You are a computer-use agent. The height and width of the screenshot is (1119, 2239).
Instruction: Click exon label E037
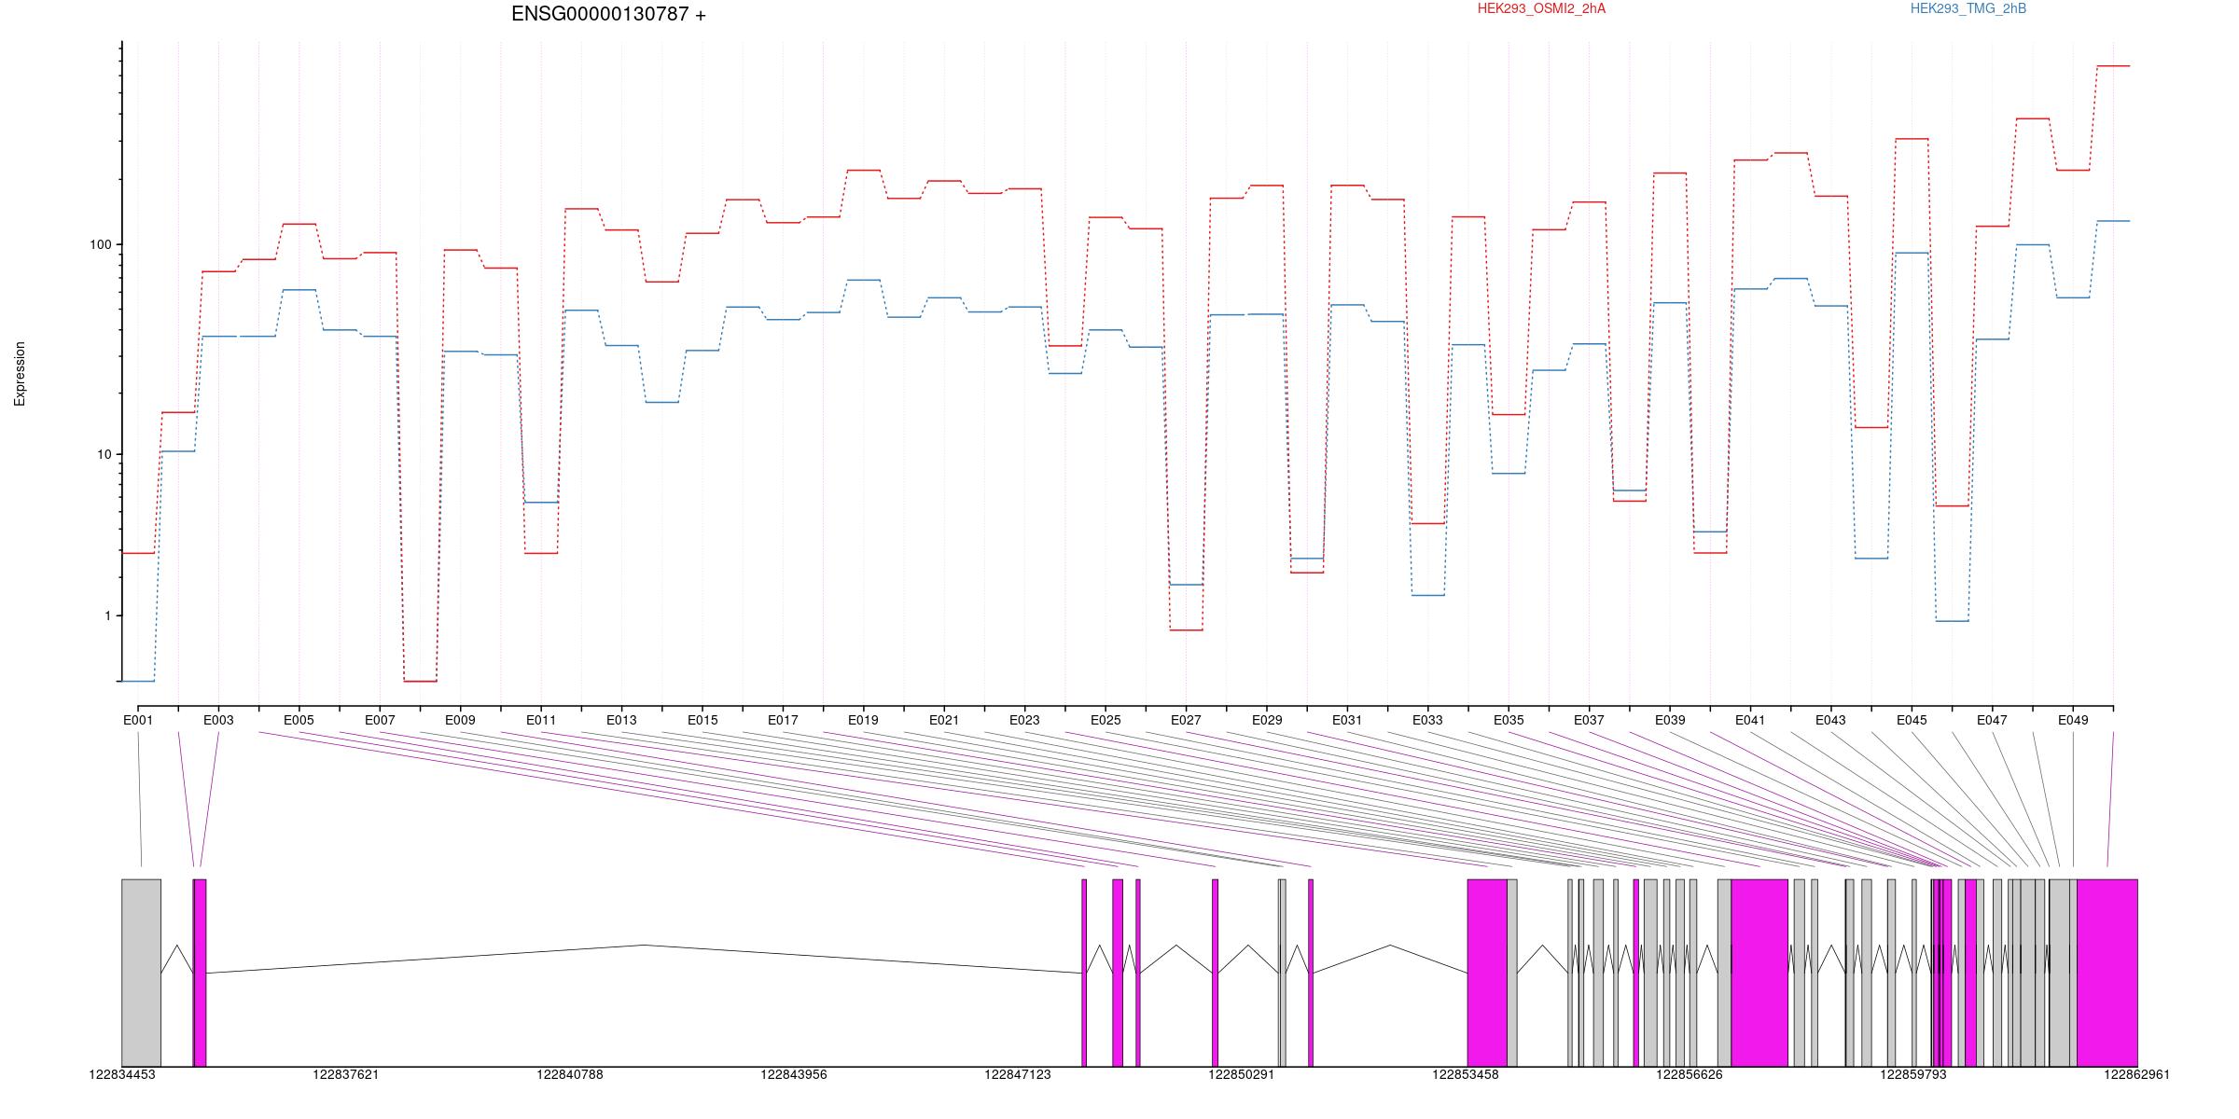pyautogui.click(x=1589, y=721)
